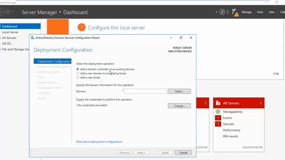
Task: Select Deployment Configuration wizard step
Action: 53,61
